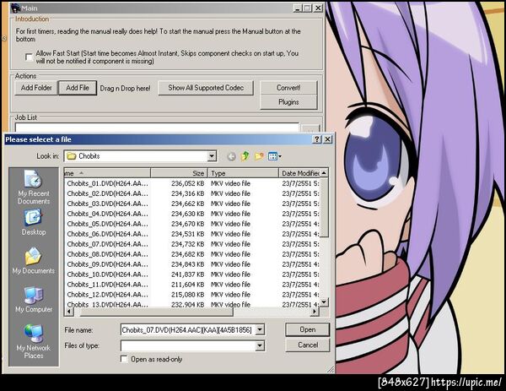506x391 pixels.
Task: Click Show All Supported Codec button
Action: pyautogui.click(x=206, y=88)
